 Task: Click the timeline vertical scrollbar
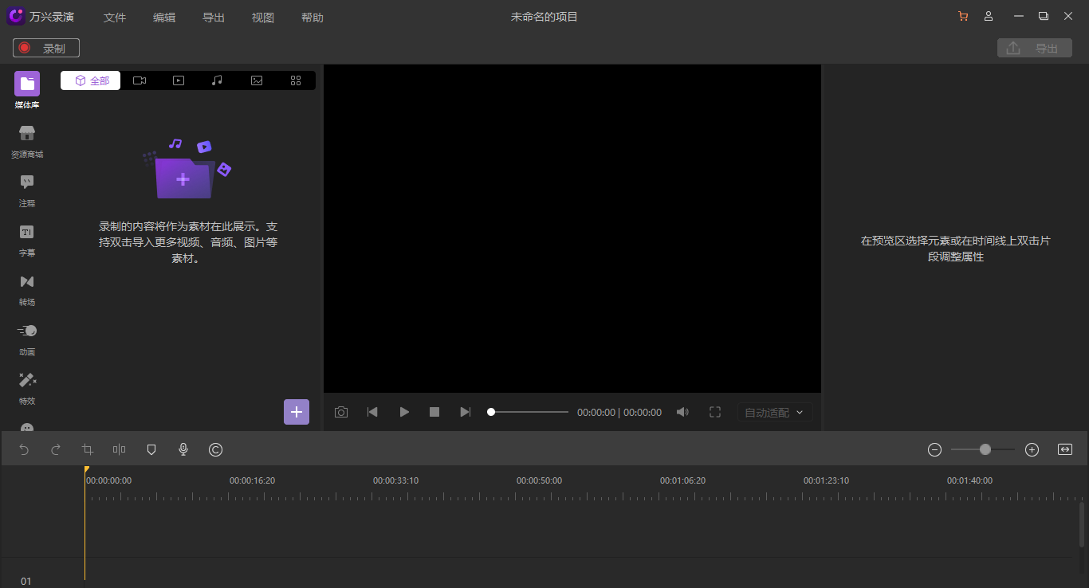click(1082, 524)
